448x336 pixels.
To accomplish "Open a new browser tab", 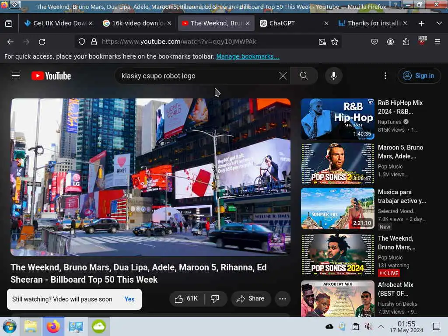I will [421, 24].
